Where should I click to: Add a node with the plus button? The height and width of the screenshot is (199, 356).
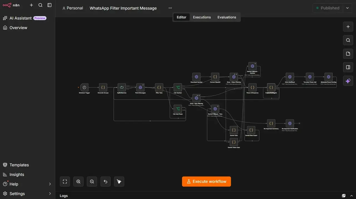coord(348,27)
